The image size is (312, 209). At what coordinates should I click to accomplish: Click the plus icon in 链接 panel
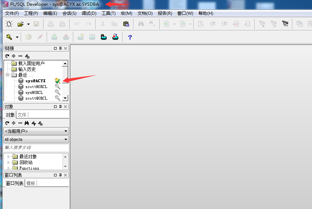(x=13, y=56)
